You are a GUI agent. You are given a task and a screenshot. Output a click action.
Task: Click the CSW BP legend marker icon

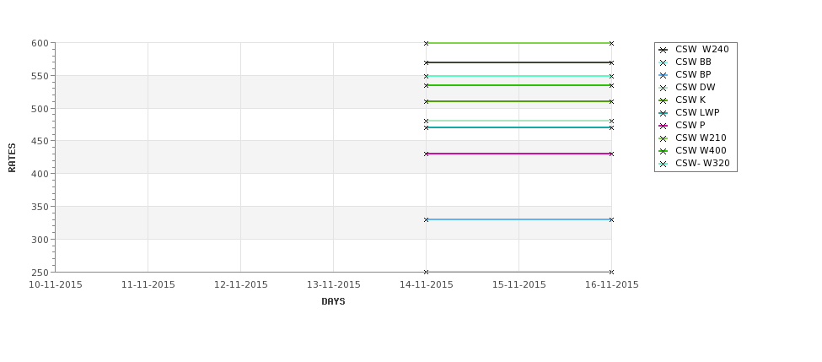click(x=664, y=75)
